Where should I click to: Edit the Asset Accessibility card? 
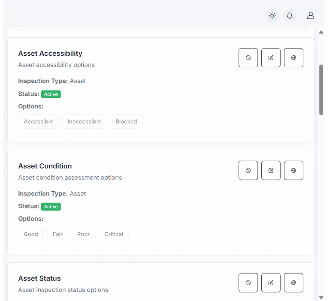pyautogui.click(x=271, y=58)
